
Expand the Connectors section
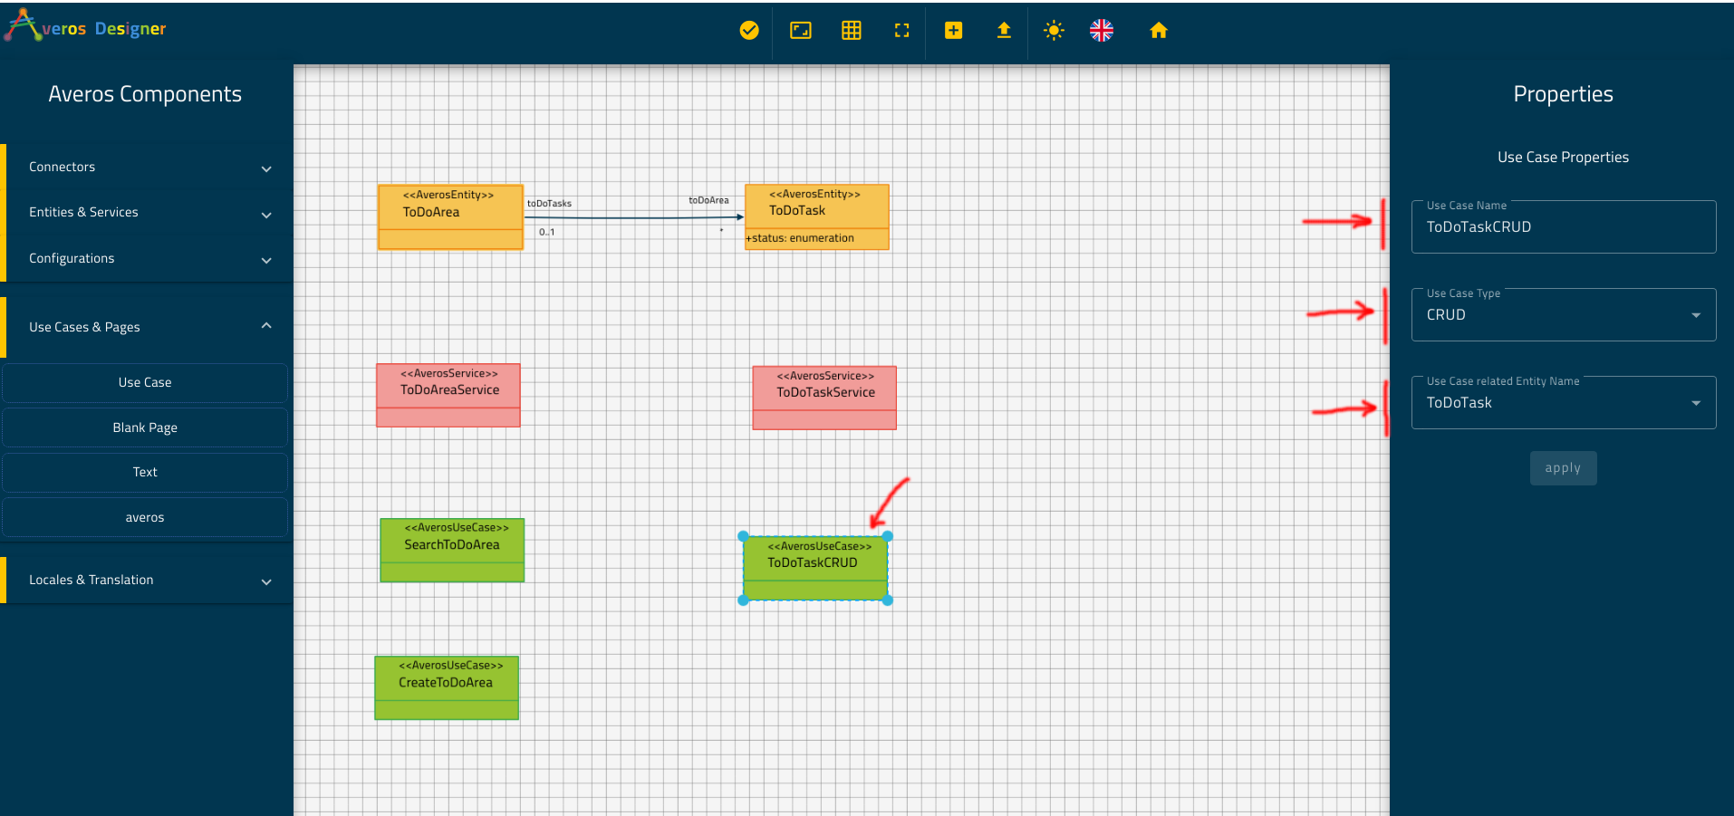148,168
